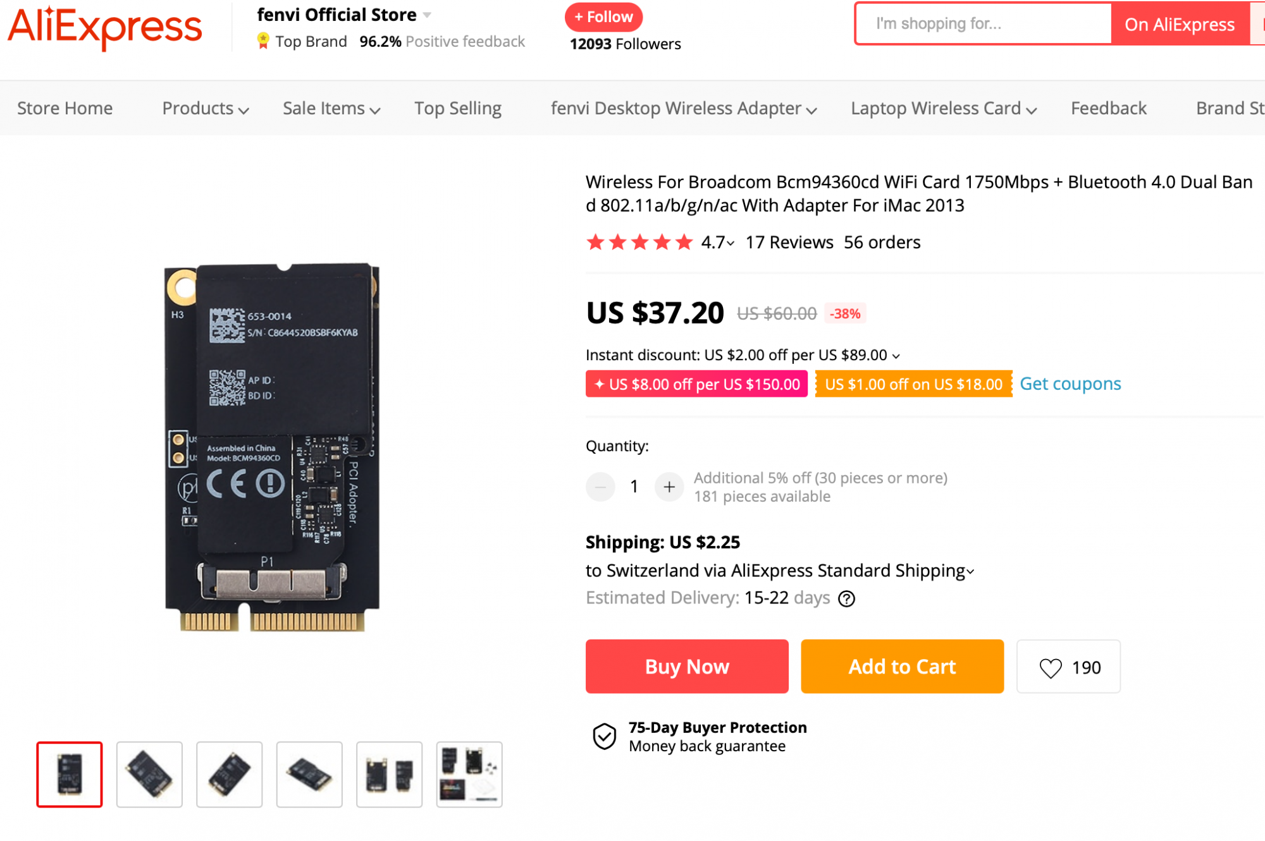Click the estimated delivery help icon
The image size is (1265, 841).
[x=846, y=598]
